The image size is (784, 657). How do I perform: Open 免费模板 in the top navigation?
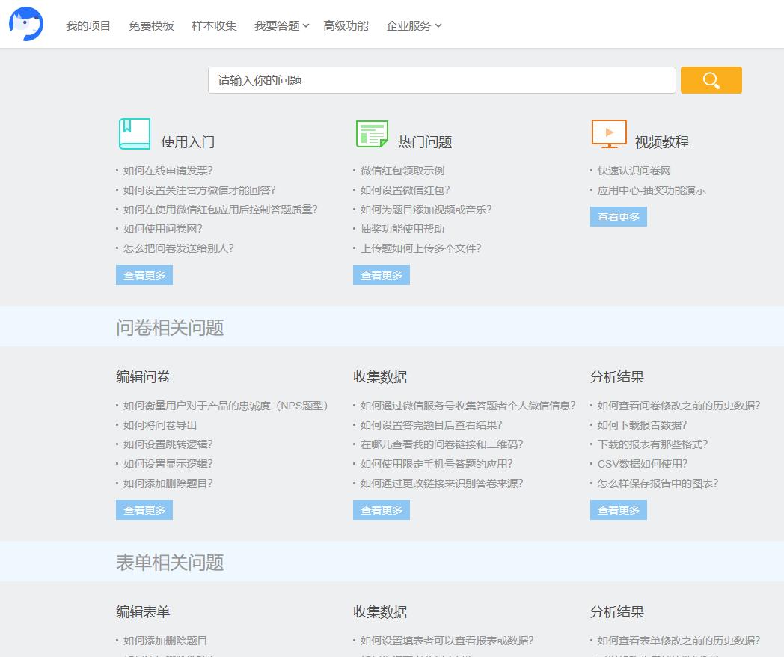[150, 25]
